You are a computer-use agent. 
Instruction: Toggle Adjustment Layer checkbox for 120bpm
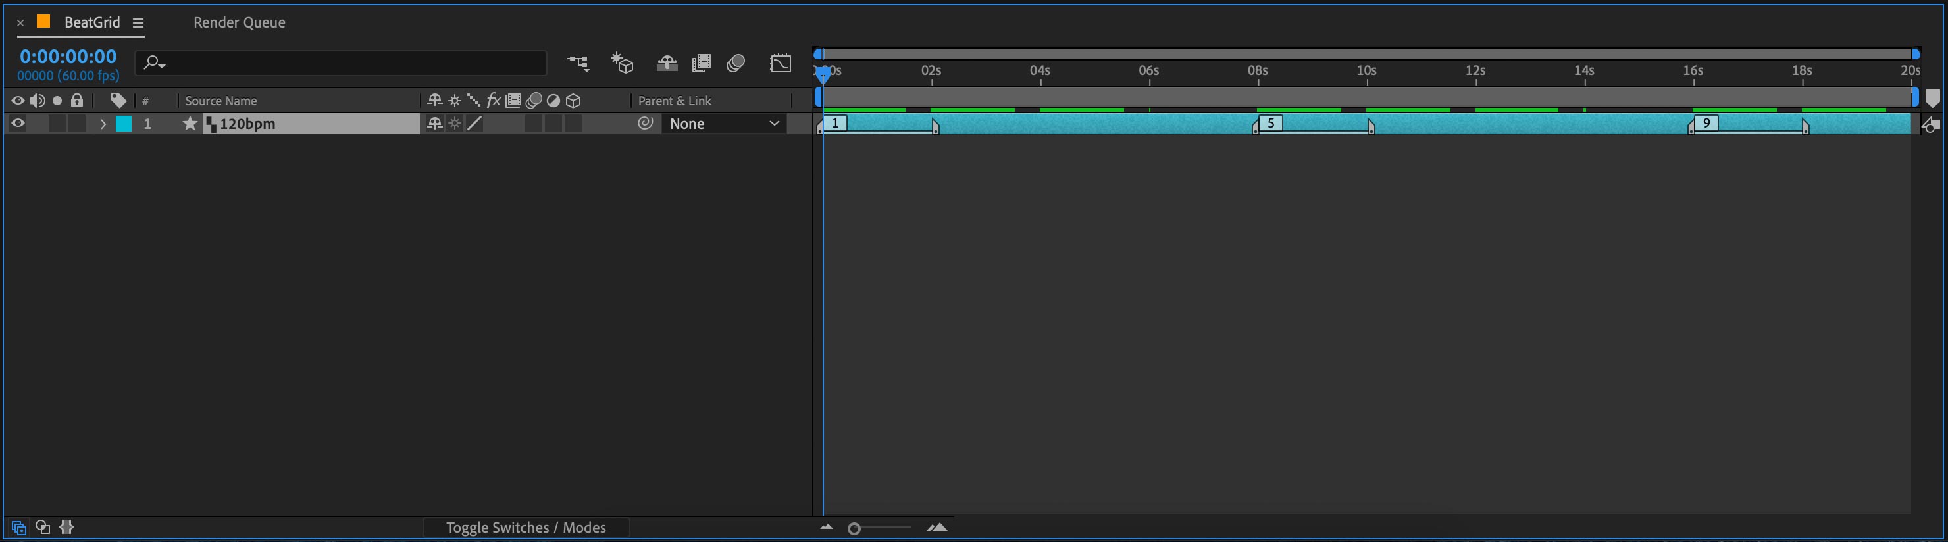553,124
